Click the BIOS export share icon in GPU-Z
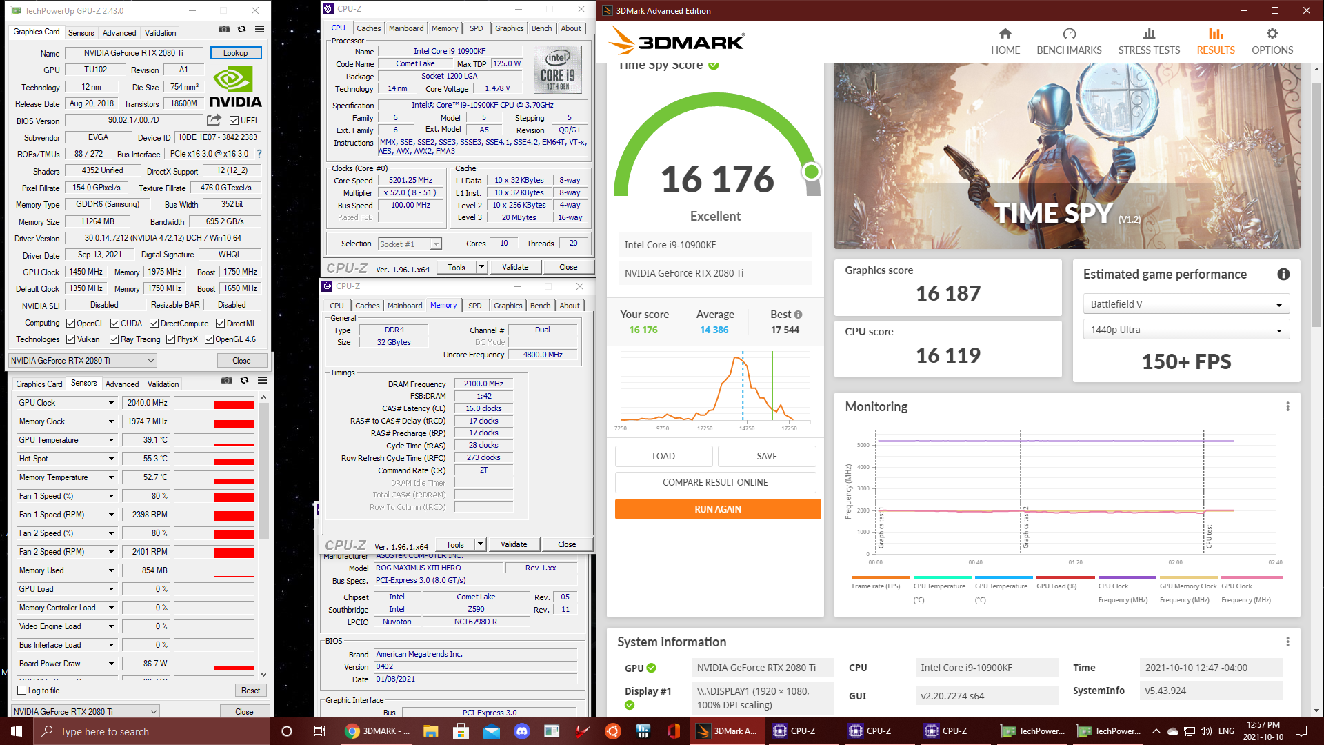This screenshot has height=745, width=1324. pyautogui.click(x=214, y=120)
